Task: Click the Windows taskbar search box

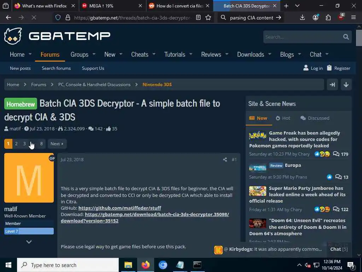Action: pos(68,265)
